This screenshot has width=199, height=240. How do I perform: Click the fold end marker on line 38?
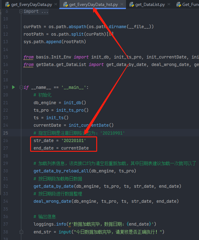point(21,232)
